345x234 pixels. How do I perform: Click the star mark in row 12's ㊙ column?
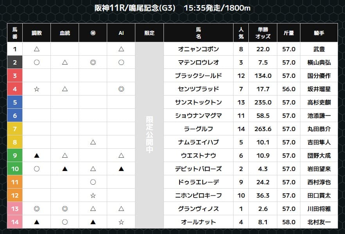(x=93, y=195)
